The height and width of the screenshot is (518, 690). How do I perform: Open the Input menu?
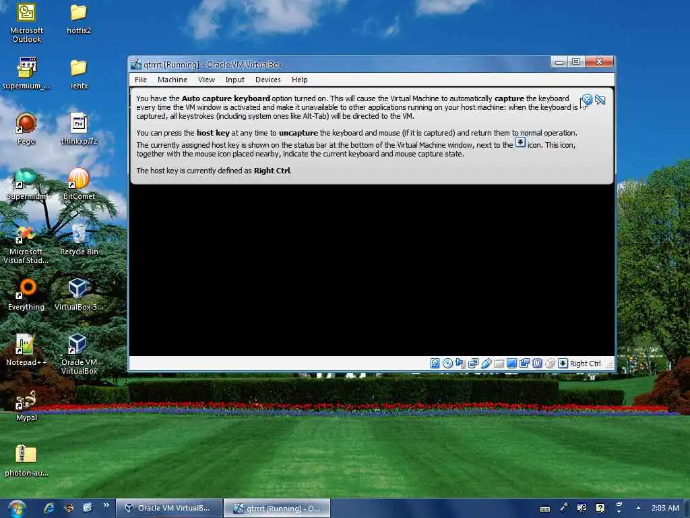click(x=235, y=80)
